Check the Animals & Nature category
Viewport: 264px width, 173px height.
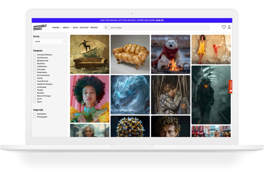34,55
